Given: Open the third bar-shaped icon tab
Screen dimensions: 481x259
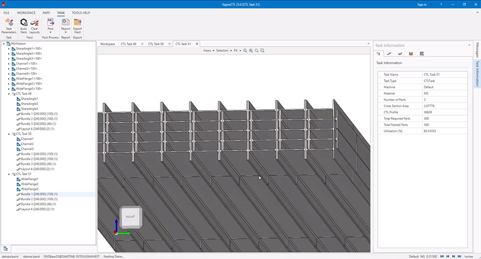Looking at the screenshot, I should coord(400,54).
